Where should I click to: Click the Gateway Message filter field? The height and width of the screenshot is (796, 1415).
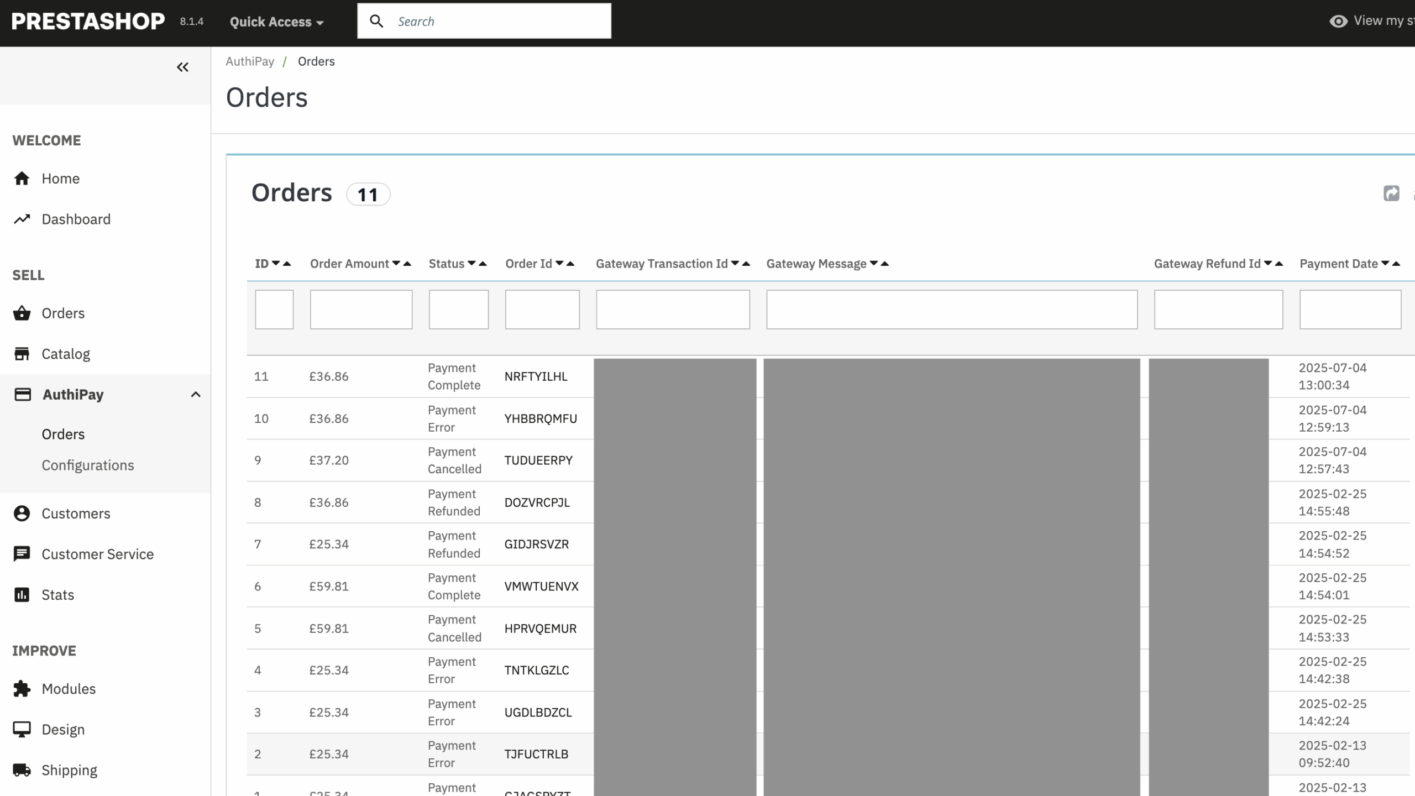tap(951, 310)
